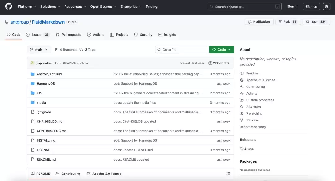Click the appearance settings icon beside Sign up
This screenshot has width=335, height=181.
click(x=327, y=7)
